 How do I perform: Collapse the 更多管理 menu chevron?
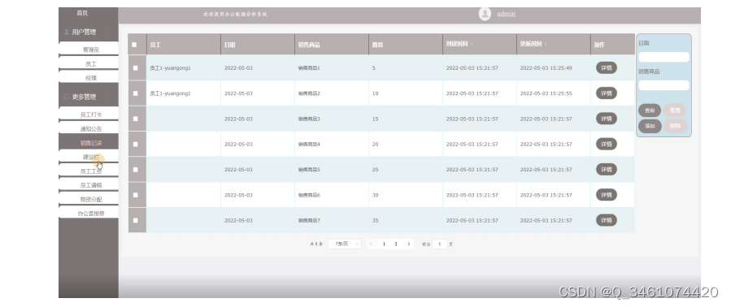click(109, 97)
